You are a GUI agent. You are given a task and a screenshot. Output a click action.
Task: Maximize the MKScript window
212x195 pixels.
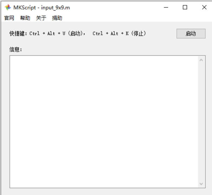[x=185, y=7]
